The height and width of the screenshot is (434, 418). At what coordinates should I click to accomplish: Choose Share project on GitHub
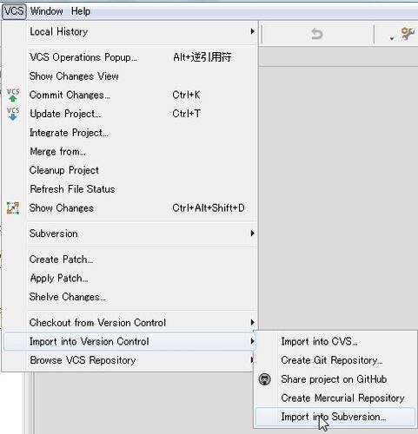pos(335,379)
